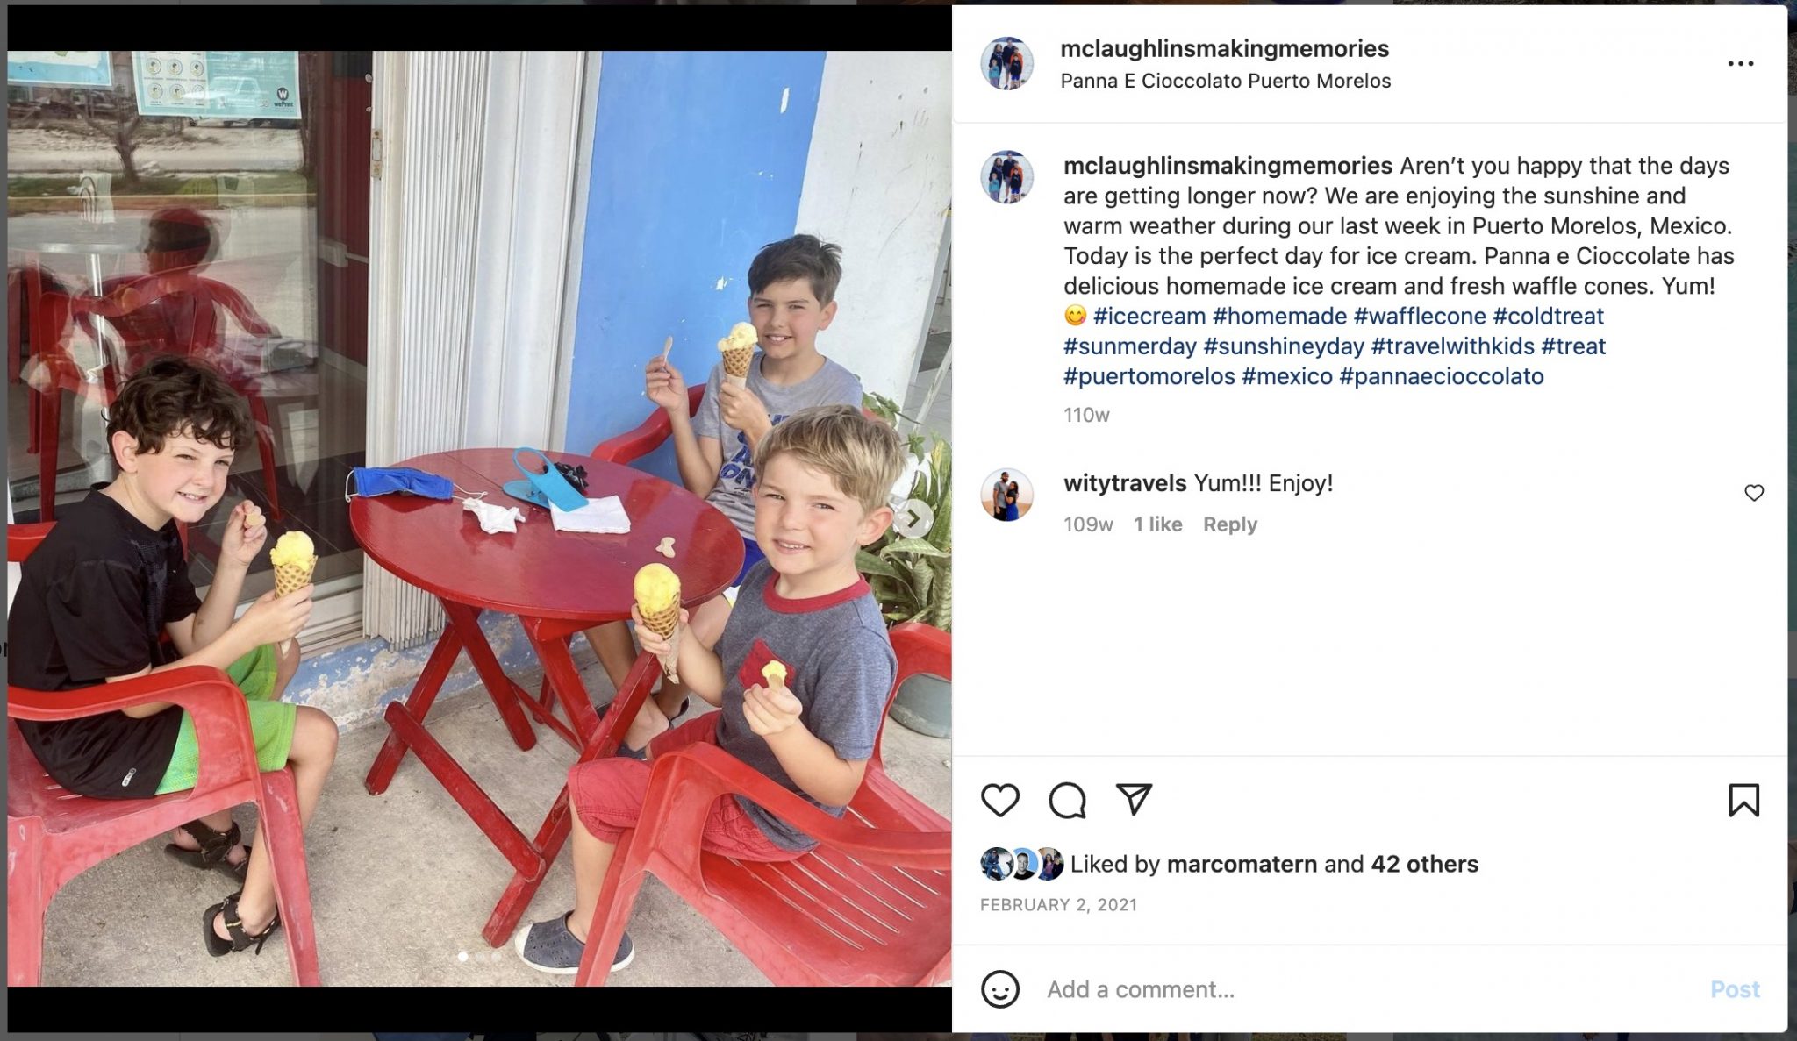View the 1 like on comment
Screen dimensions: 1797x1041
click(1157, 524)
